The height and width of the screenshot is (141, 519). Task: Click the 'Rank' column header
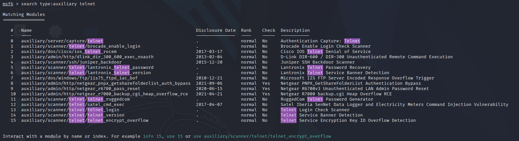coord(246,30)
